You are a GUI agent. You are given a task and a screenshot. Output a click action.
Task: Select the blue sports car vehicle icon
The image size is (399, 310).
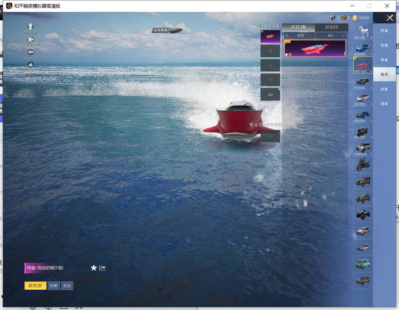click(363, 48)
